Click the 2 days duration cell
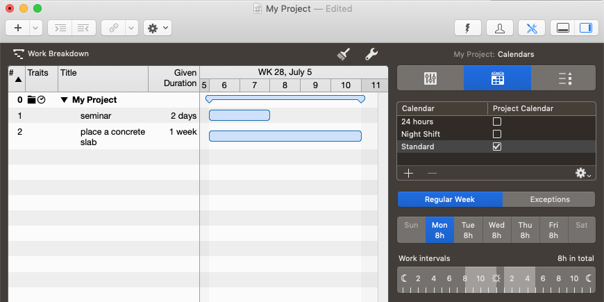The image size is (604, 302). 184,116
